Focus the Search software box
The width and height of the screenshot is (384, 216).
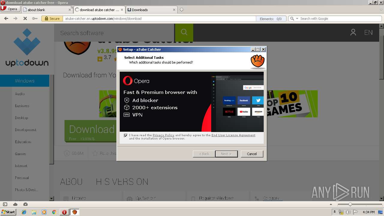(x=114, y=33)
